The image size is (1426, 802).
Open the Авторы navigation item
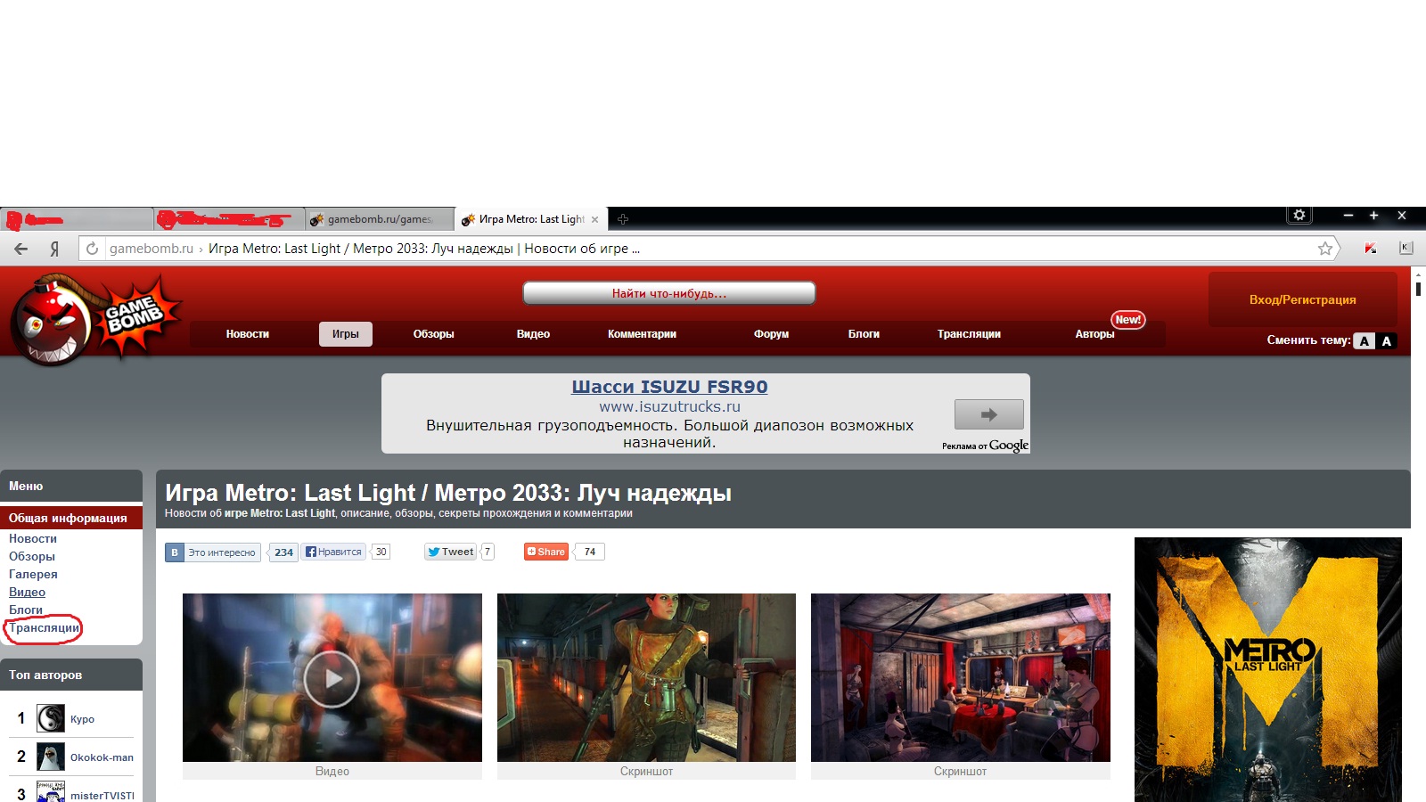point(1094,334)
